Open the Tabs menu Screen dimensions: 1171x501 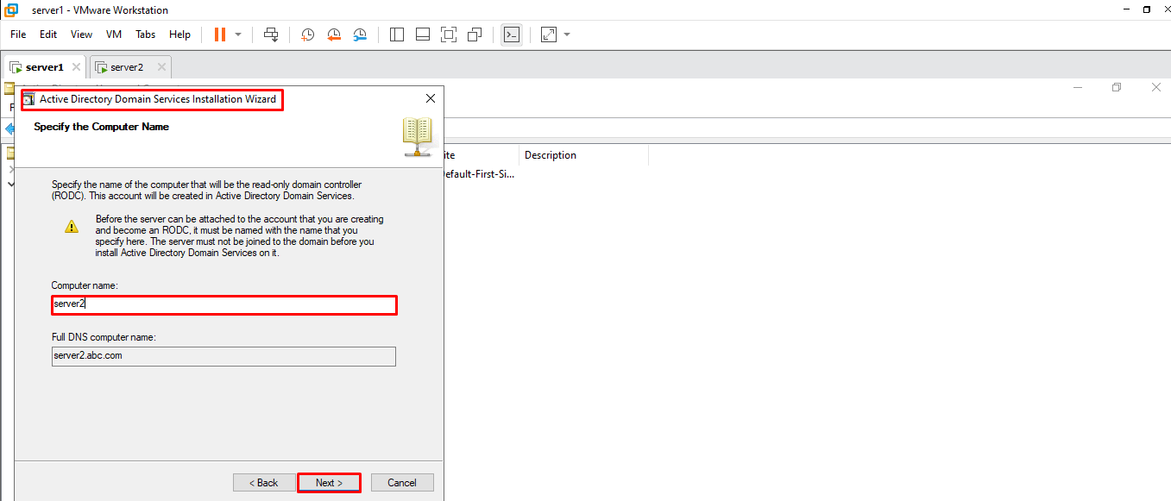(146, 34)
